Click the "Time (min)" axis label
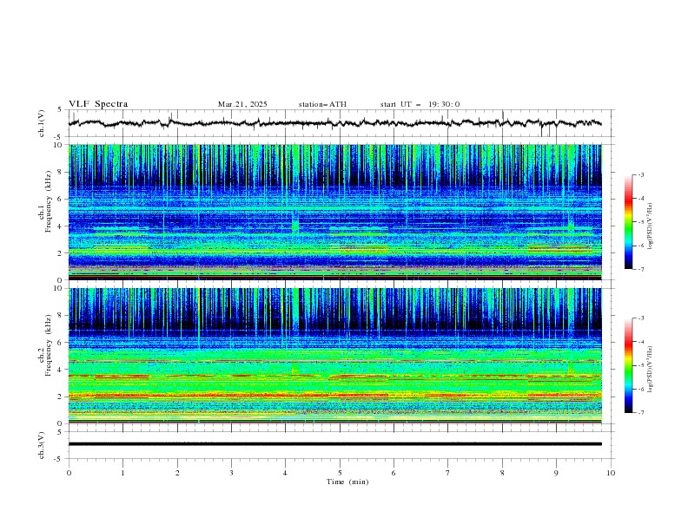 point(347,482)
